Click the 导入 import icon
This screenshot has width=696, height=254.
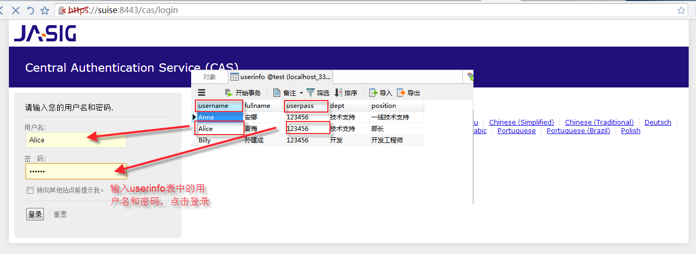(x=373, y=93)
